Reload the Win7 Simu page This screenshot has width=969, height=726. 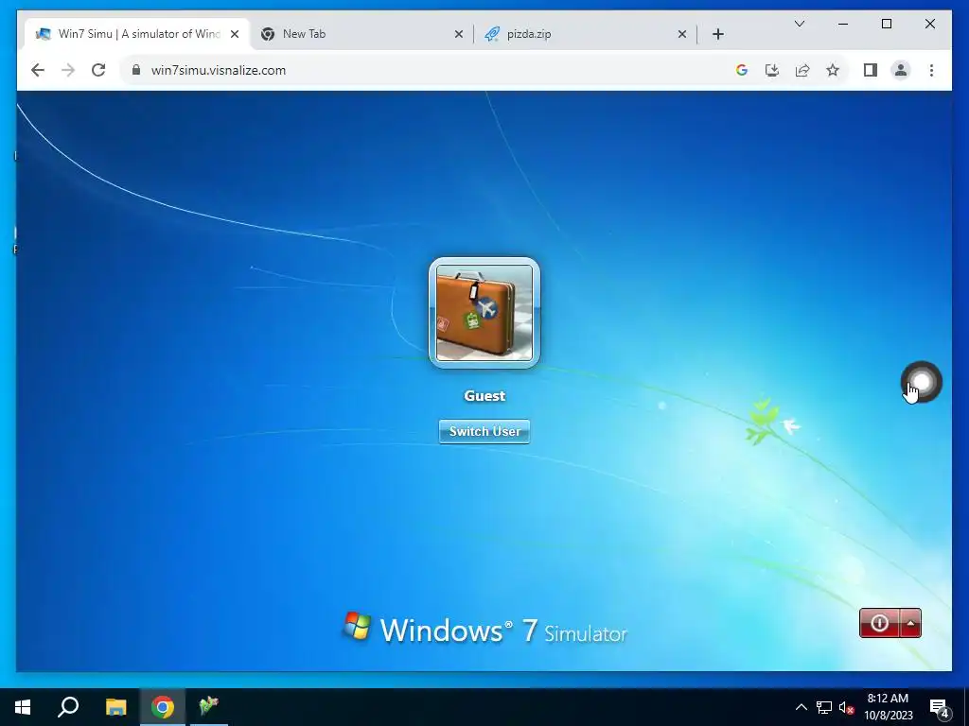pos(98,70)
